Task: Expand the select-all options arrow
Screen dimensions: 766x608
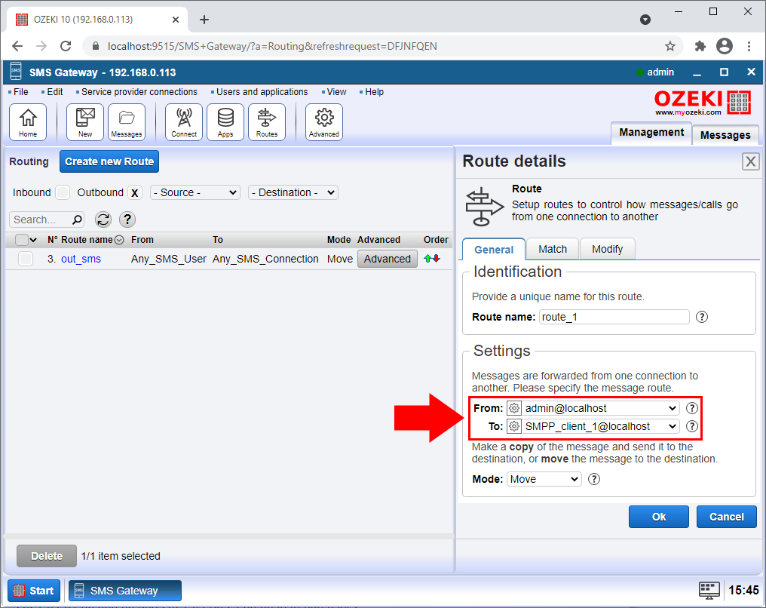Action: (x=33, y=240)
